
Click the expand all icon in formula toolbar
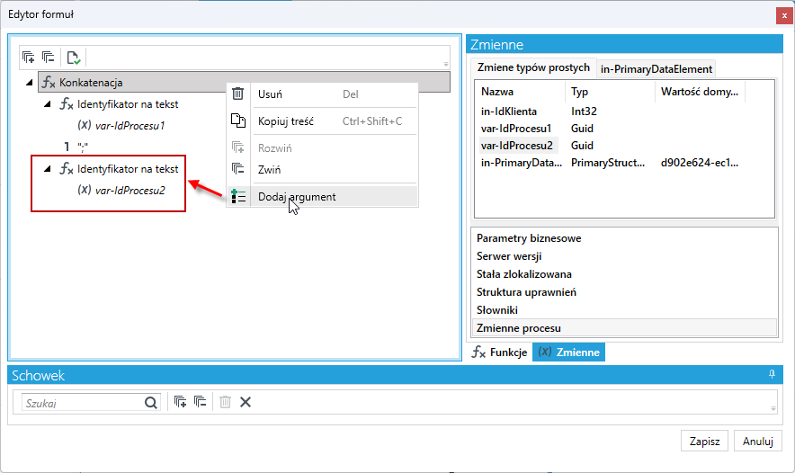[29, 58]
